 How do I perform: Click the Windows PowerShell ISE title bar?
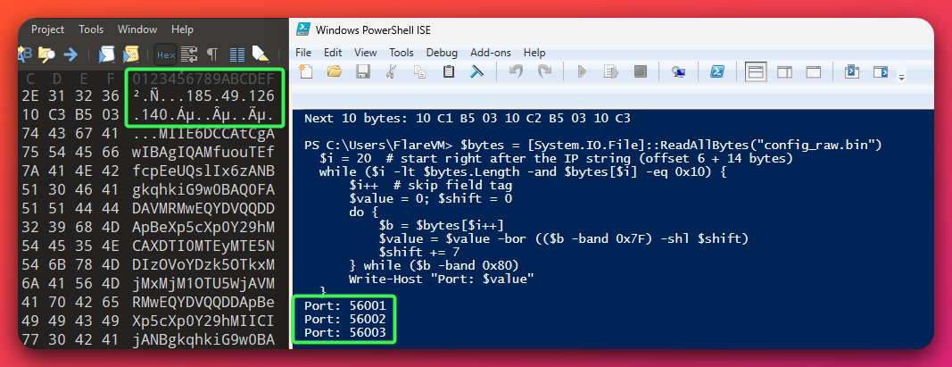[x=613, y=29]
